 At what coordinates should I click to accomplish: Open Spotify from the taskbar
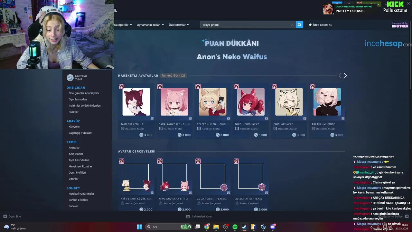(x=235, y=227)
